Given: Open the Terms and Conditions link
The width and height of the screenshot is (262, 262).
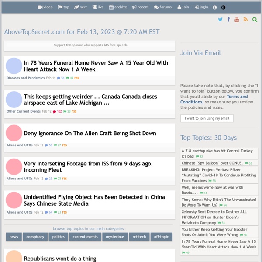Looking at the screenshot, I should point(214,99).
